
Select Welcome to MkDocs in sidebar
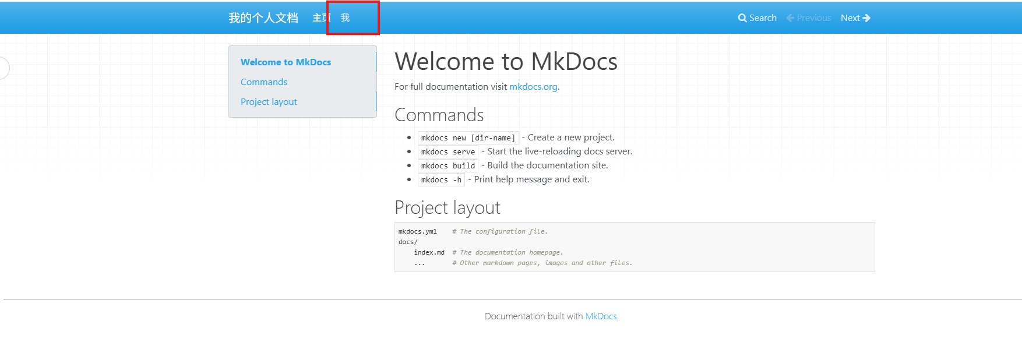coord(286,62)
